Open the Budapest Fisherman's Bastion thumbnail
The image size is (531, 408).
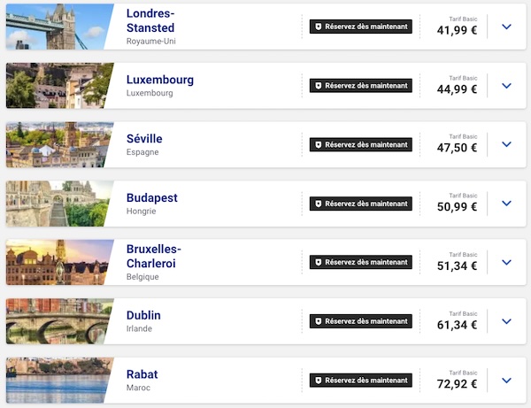point(59,204)
